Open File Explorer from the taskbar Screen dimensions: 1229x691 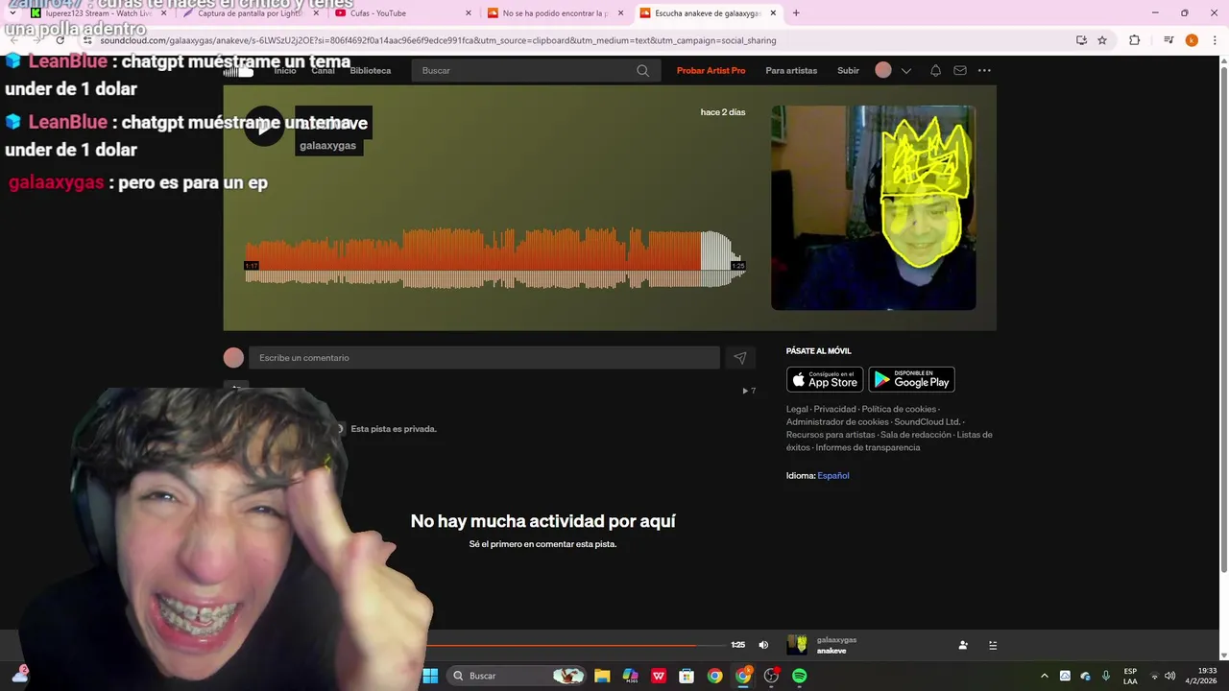coord(602,676)
